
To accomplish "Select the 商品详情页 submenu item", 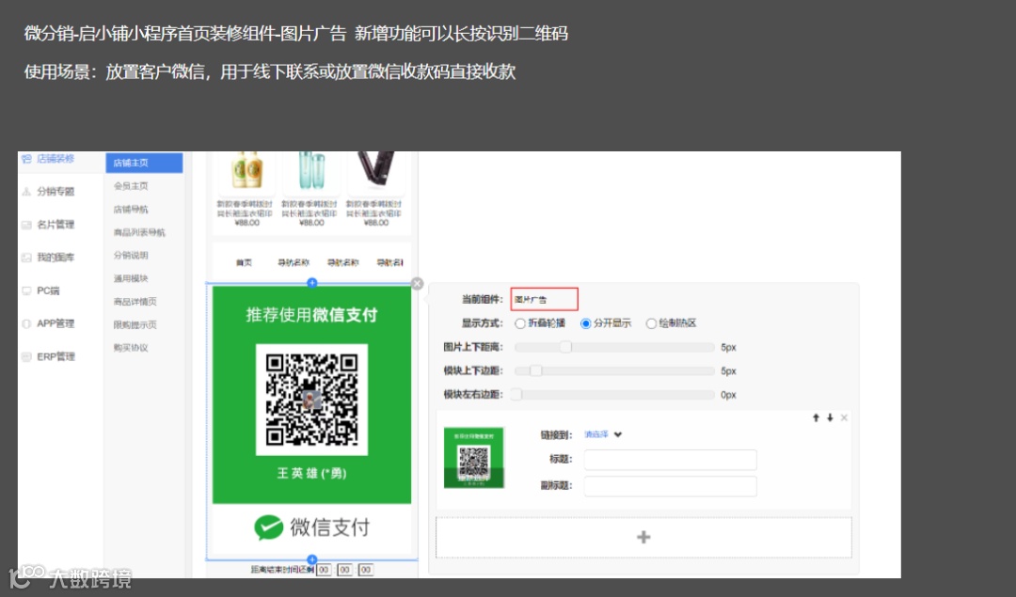I will tap(135, 302).
